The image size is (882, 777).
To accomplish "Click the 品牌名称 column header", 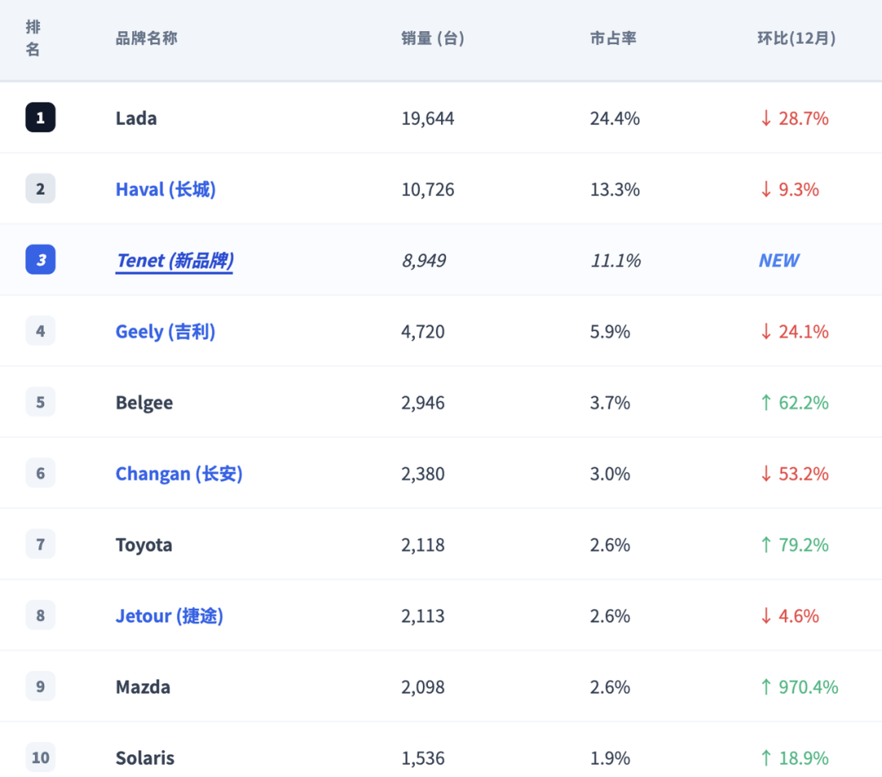I will point(146,38).
